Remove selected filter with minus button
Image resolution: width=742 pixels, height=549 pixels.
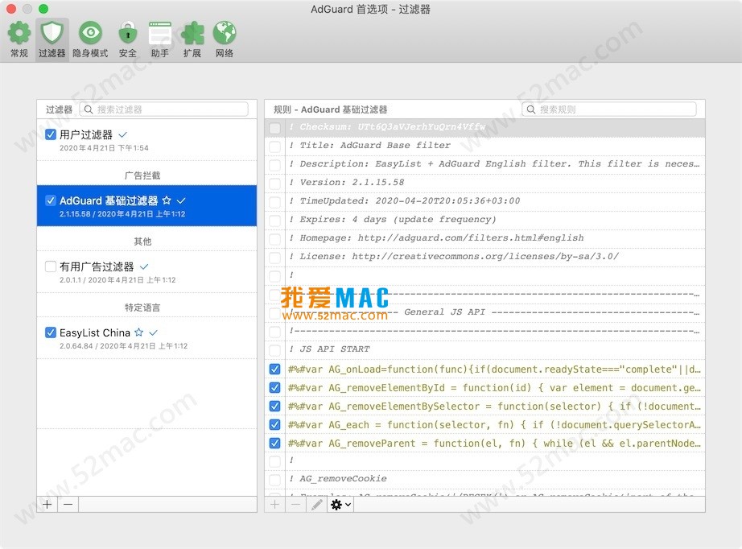(x=68, y=505)
